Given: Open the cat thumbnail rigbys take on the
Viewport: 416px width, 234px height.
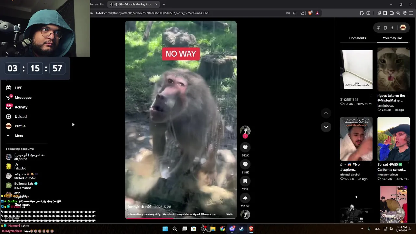Looking at the screenshot, I should pos(394,70).
